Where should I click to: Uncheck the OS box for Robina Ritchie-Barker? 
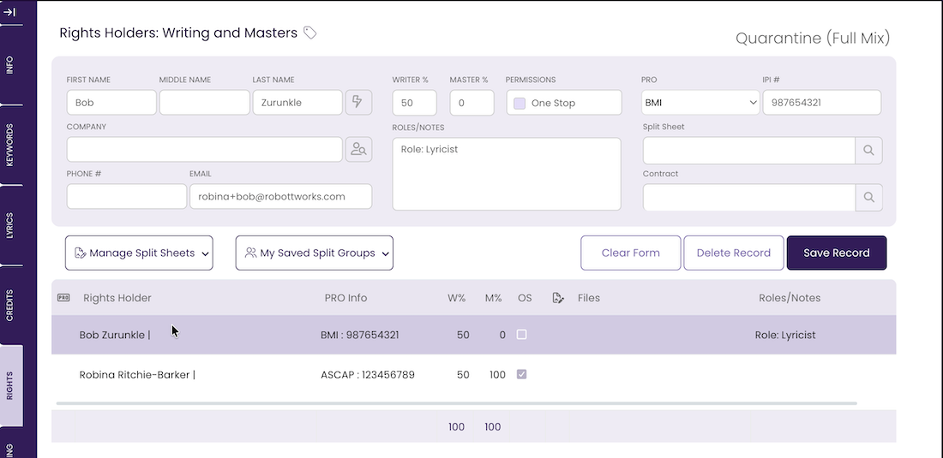[521, 374]
